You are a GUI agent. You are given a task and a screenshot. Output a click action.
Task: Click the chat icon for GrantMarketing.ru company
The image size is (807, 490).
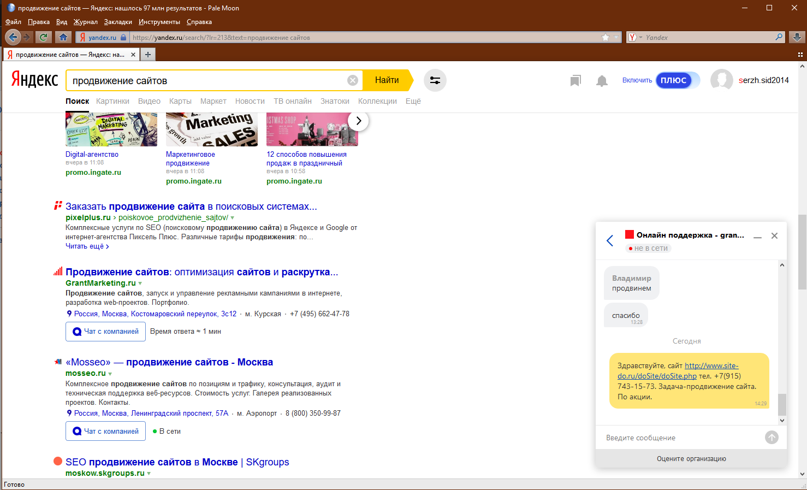coord(77,332)
